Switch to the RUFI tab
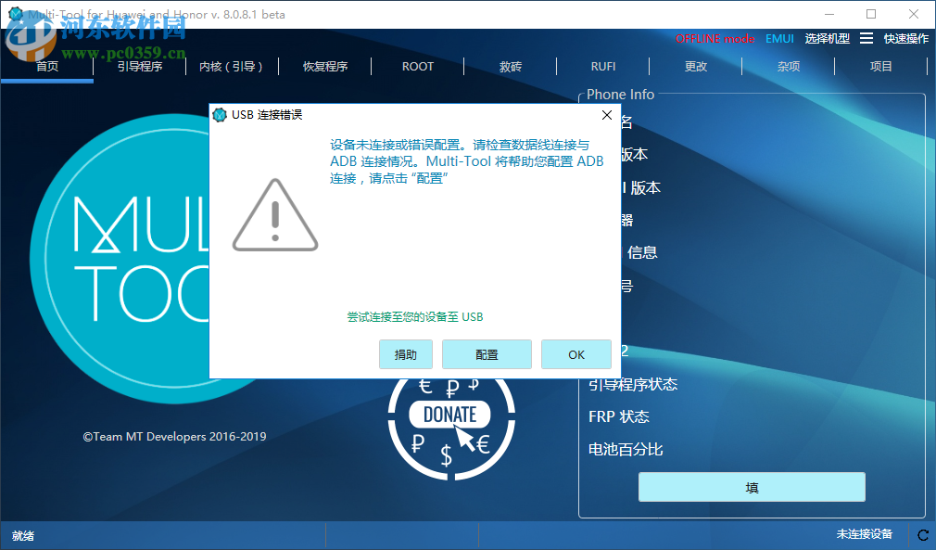Viewport: 936px width, 550px height. click(603, 66)
